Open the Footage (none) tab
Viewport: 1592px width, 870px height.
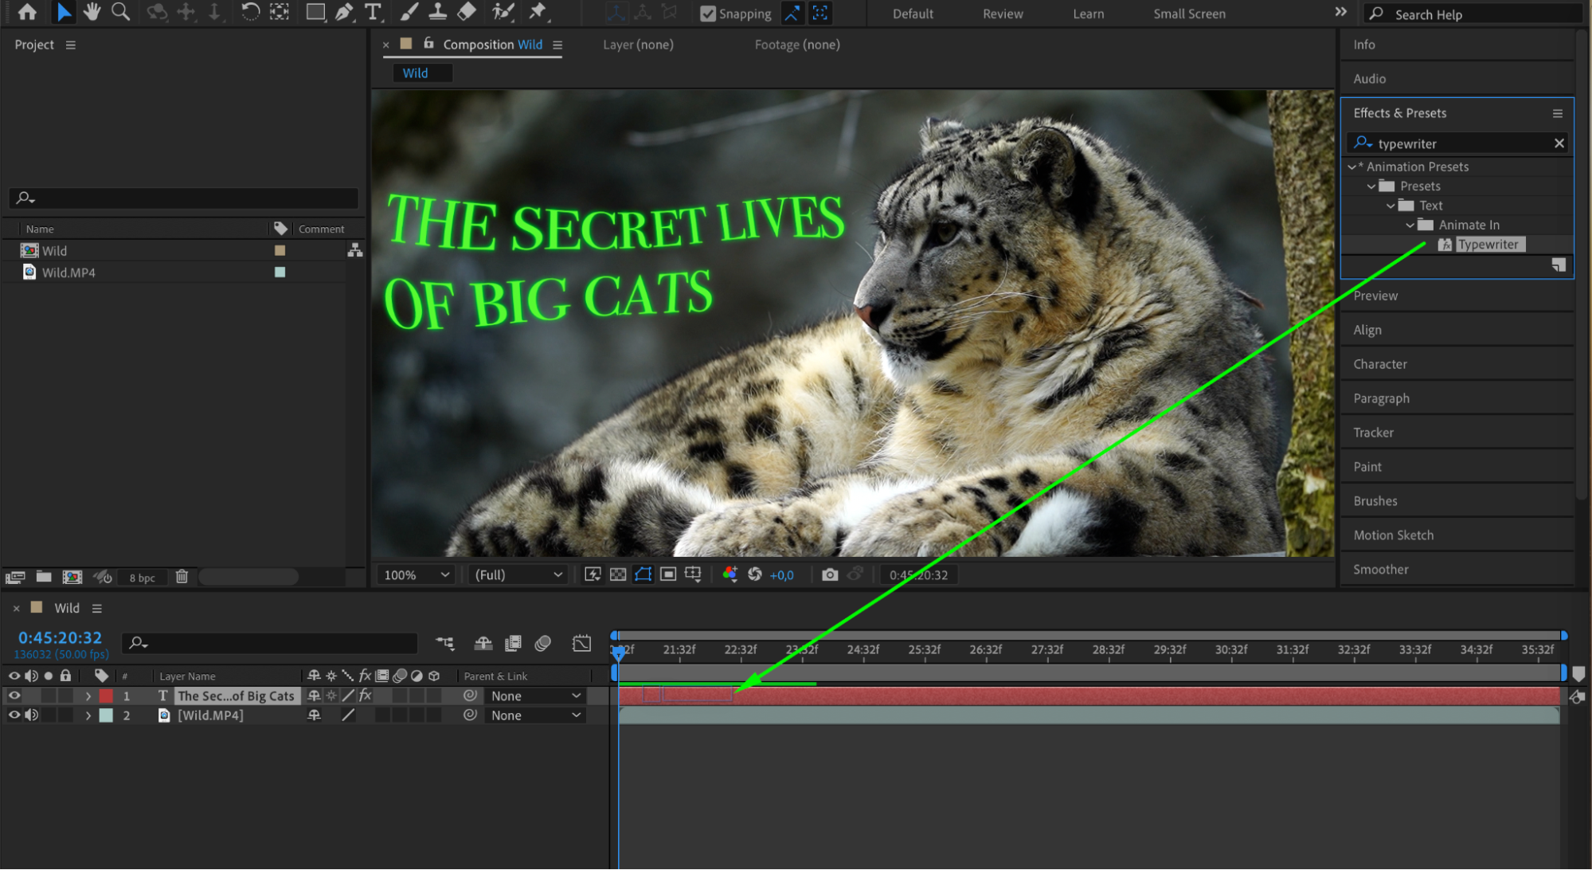point(796,45)
